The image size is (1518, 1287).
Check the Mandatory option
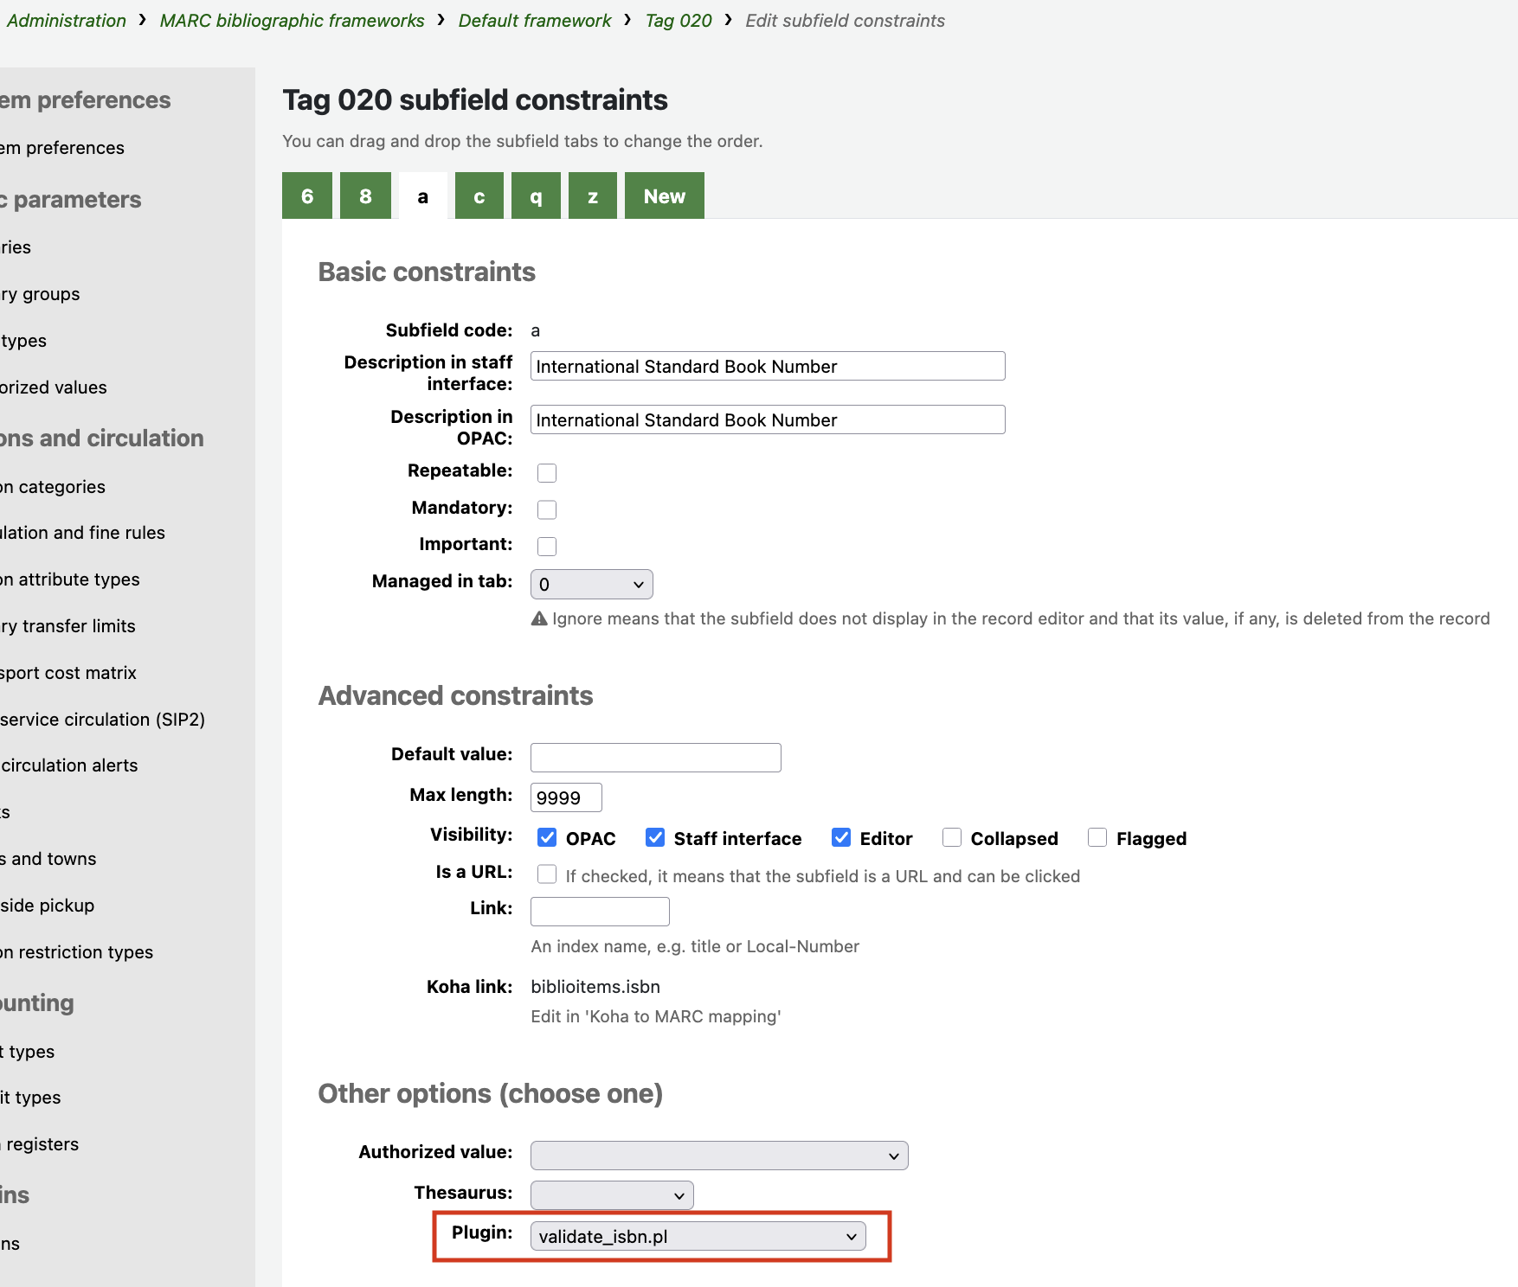click(547, 509)
